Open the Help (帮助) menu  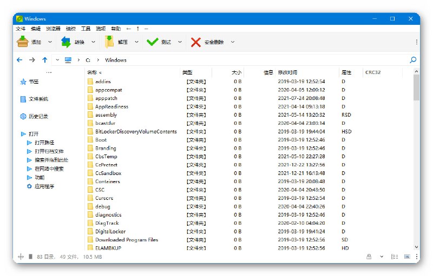point(116,29)
